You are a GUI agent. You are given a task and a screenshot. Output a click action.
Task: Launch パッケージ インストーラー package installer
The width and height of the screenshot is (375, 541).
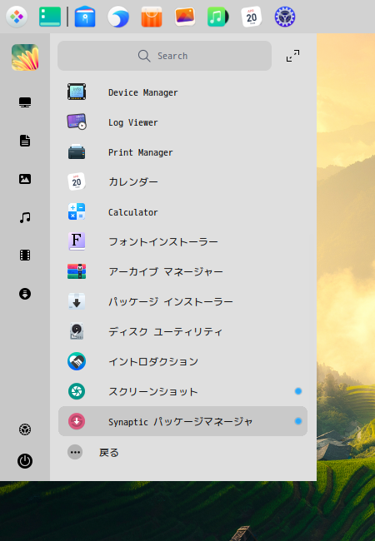click(x=182, y=301)
